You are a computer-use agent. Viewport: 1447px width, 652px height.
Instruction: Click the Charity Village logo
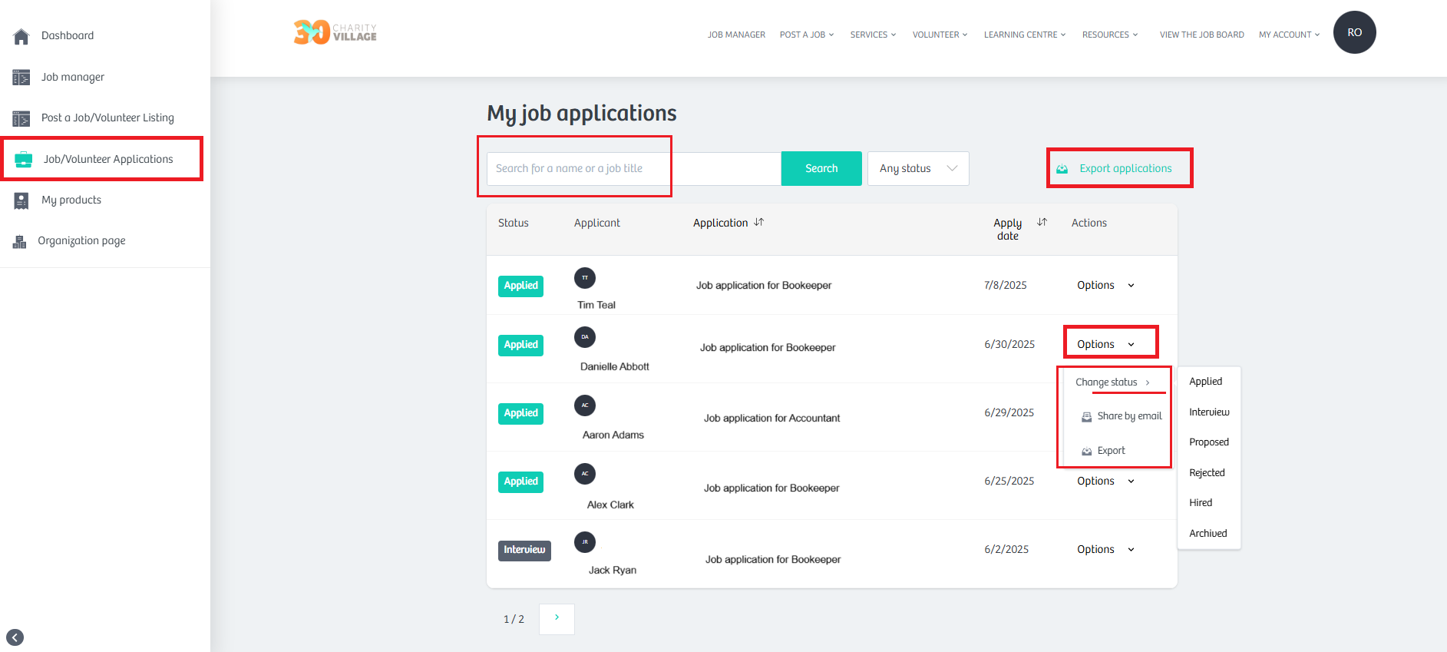click(335, 32)
